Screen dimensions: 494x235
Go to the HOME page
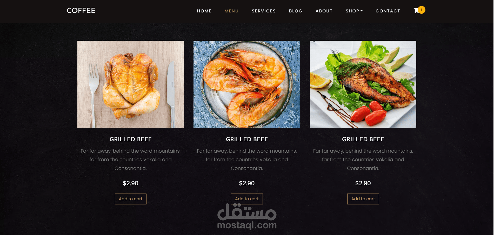[204, 11]
